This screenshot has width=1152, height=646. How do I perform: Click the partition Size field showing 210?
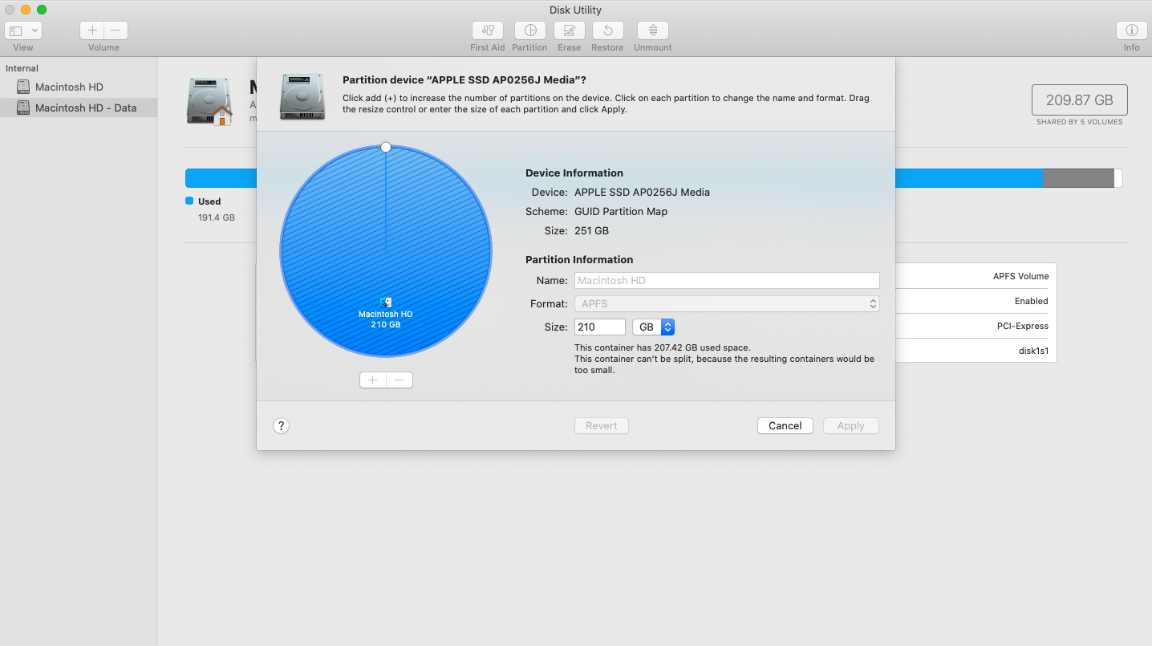coord(600,327)
